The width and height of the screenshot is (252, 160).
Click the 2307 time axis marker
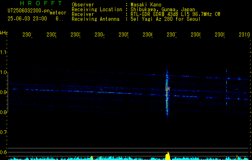(171, 35)
